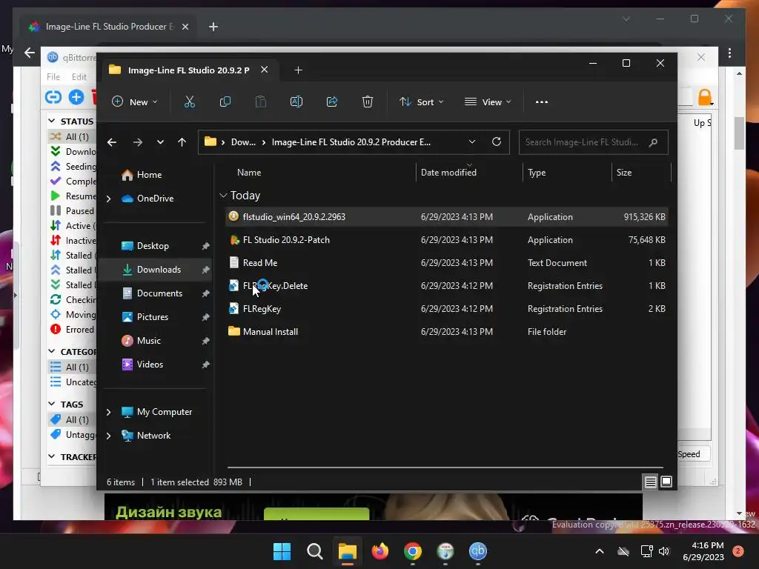759x569 pixels.
Task: Click the Copy icon in Explorer toolbar
Action: [225, 102]
